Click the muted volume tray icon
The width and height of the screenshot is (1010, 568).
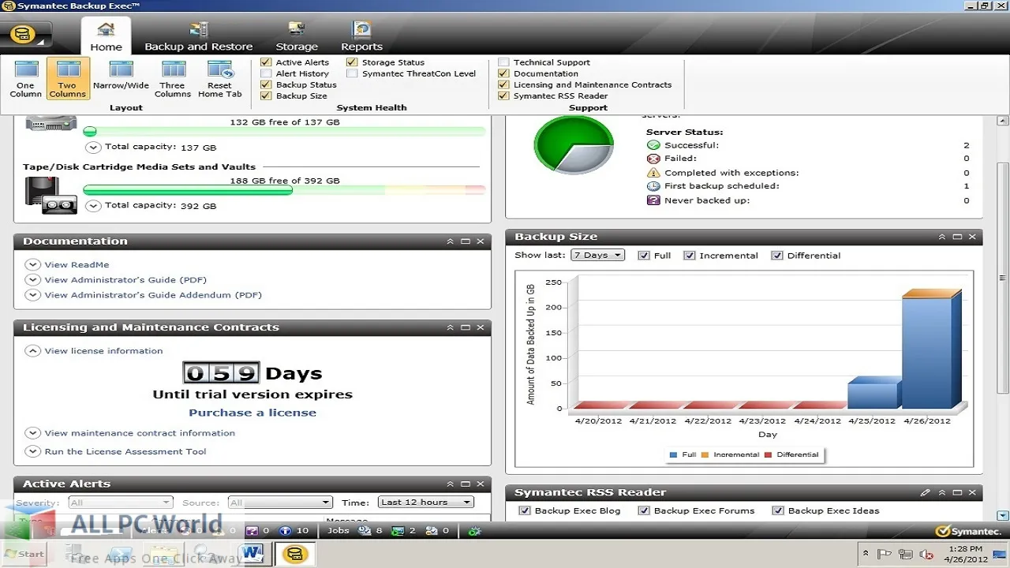pos(926,555)
